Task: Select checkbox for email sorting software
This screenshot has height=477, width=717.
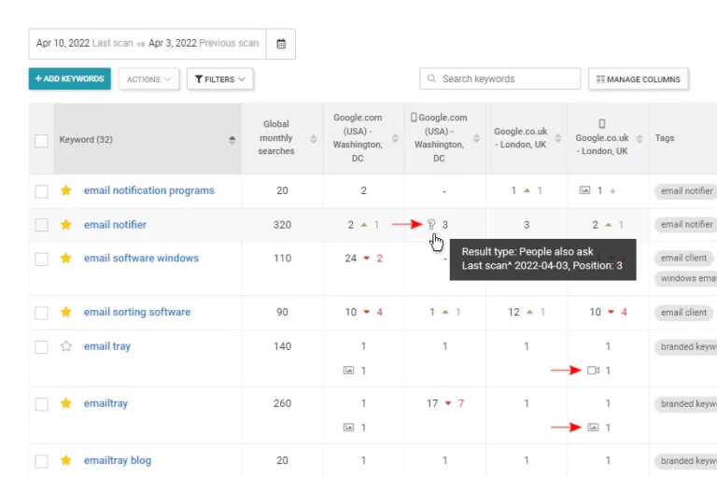Action: (x=42, y=313)
